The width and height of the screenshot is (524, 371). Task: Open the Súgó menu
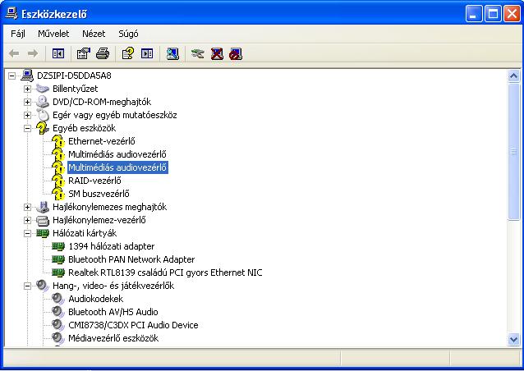coord(128,34)
